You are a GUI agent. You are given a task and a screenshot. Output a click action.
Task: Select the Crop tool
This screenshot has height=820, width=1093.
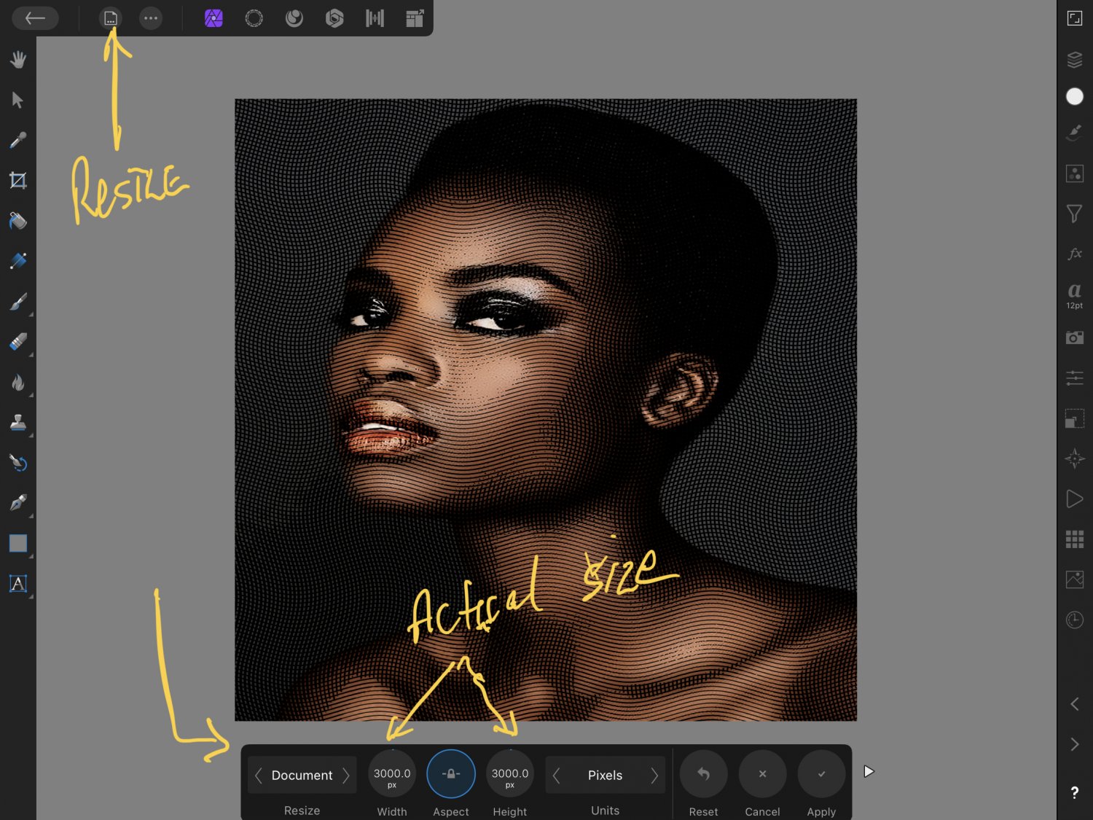18,180
